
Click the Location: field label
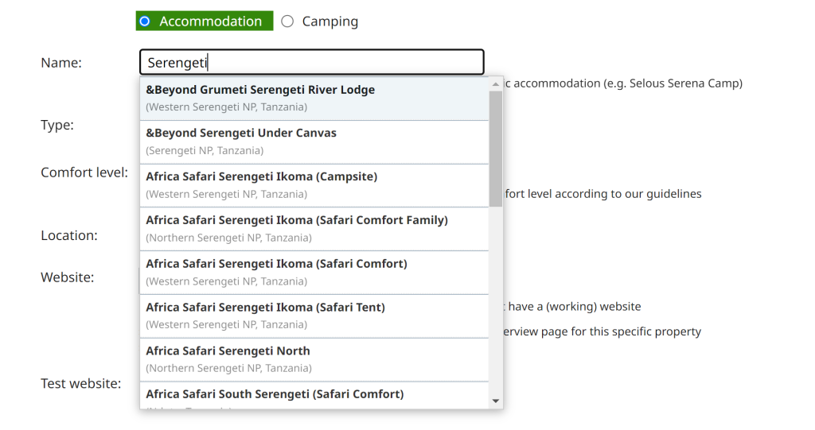coord(69,235)
